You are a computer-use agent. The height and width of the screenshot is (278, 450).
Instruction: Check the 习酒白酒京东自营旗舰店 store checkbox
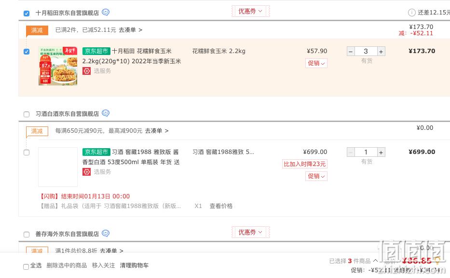pos(27,114)
